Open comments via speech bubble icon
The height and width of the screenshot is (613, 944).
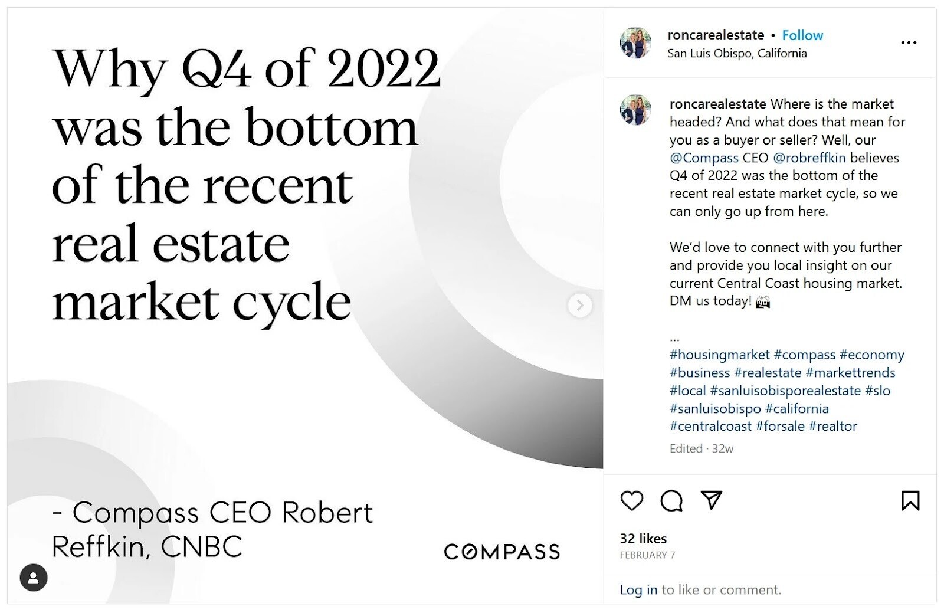(x=671, y=501)
